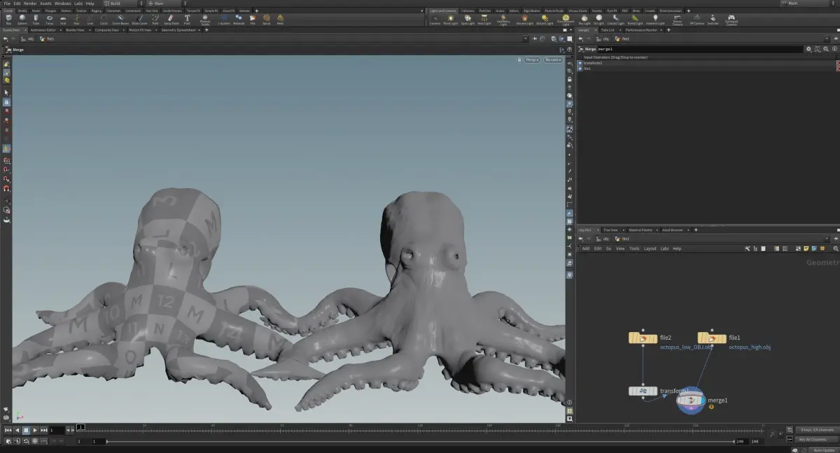Select the Spray Paint shelf tool
This screenshot has height=453, width=840.
(x=171, y=19)
